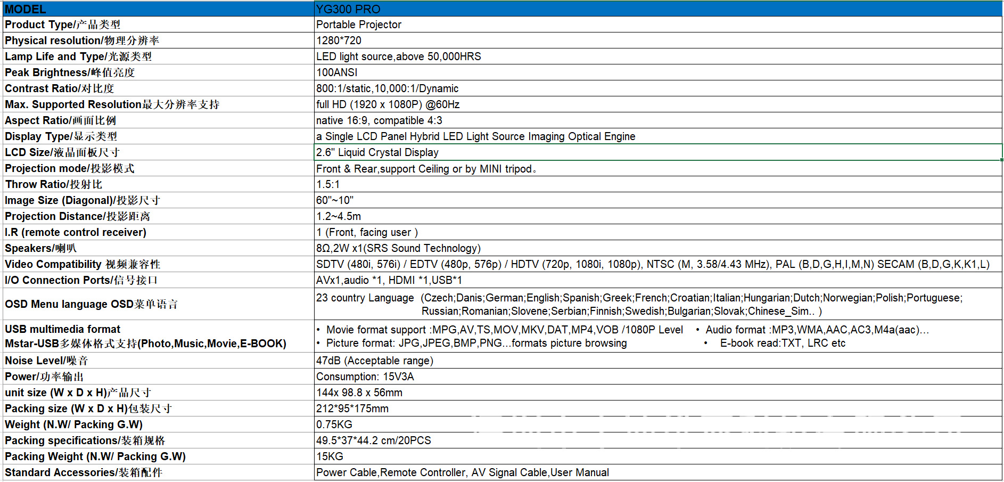
Task: Select the Peak Brightness label cell
Action: click(x=158, y=72)
